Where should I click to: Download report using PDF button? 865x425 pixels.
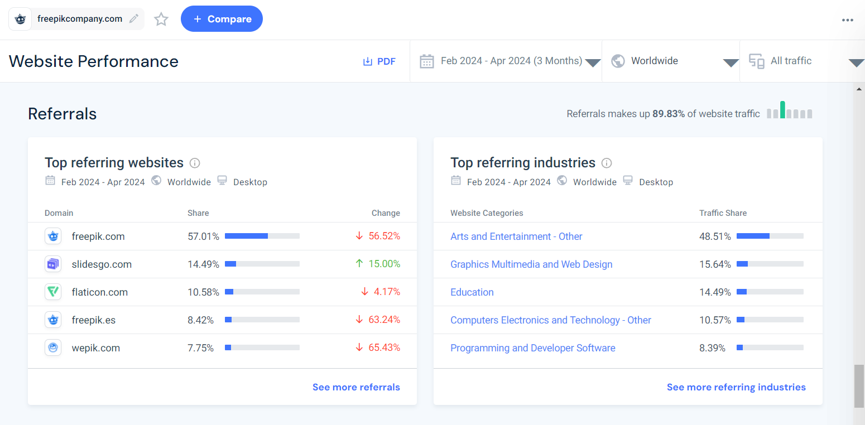pyautogui.click(x=379, y=61)
